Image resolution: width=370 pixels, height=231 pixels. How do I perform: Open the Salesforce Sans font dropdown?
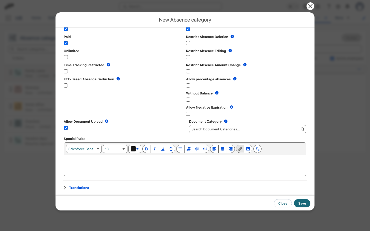[84, 149]
